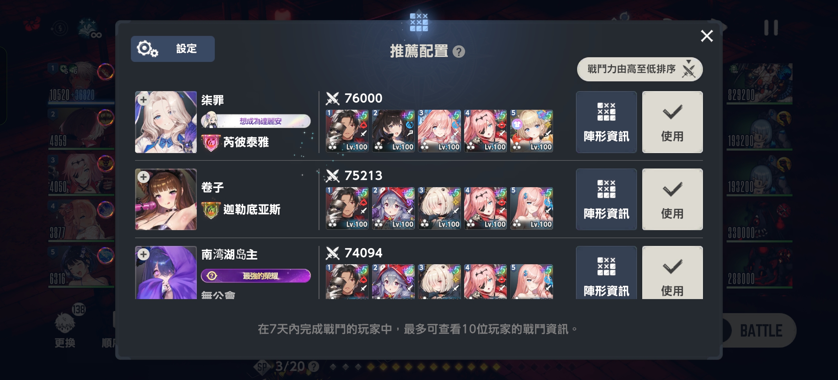Open the 設定 settings gear button
838x380 pixels.
[172, 49]
